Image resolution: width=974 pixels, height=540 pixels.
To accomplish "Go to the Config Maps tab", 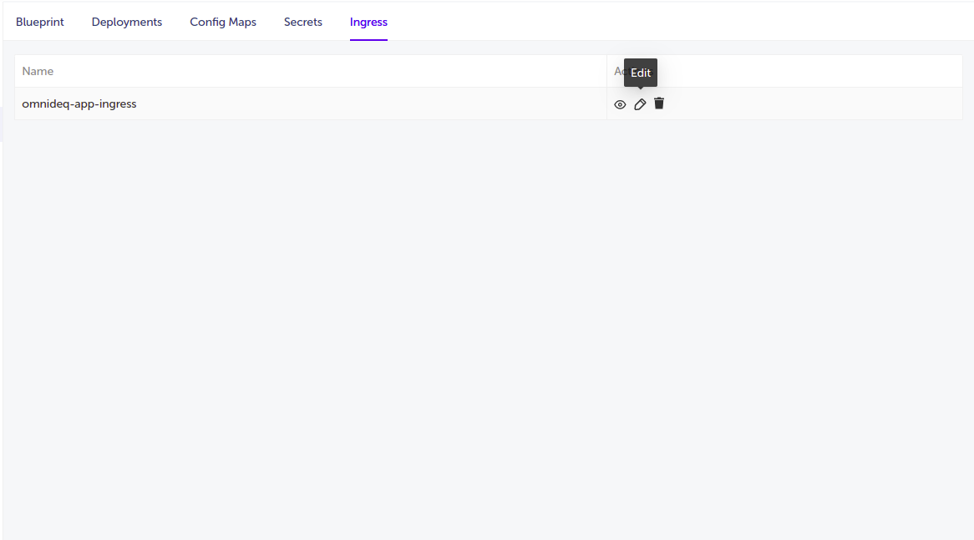I will [223, 22].
